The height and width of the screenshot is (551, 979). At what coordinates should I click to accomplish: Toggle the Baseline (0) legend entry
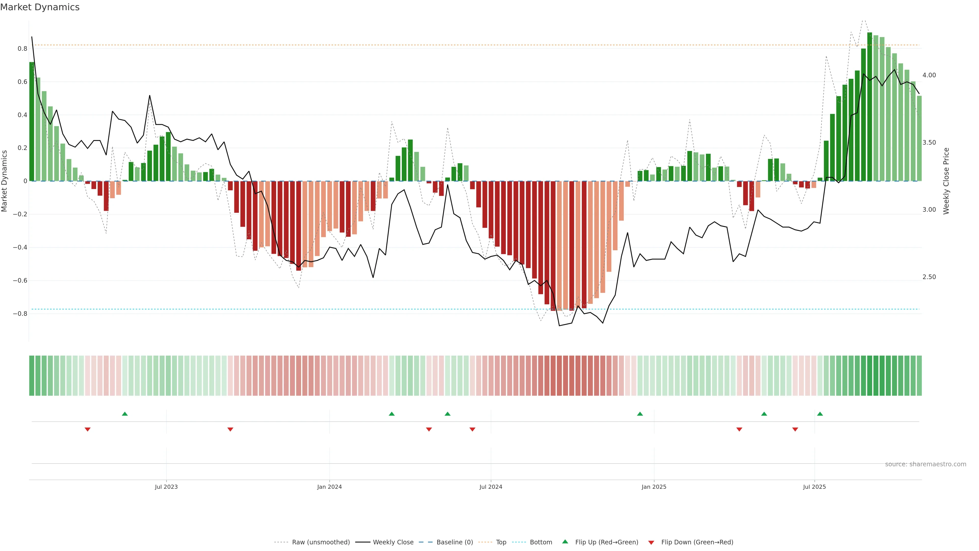(x=455, y=542)
